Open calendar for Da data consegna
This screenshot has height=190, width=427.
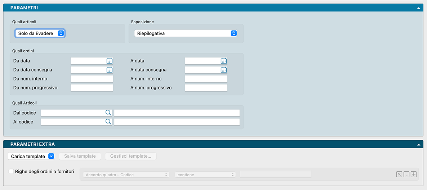110,70
